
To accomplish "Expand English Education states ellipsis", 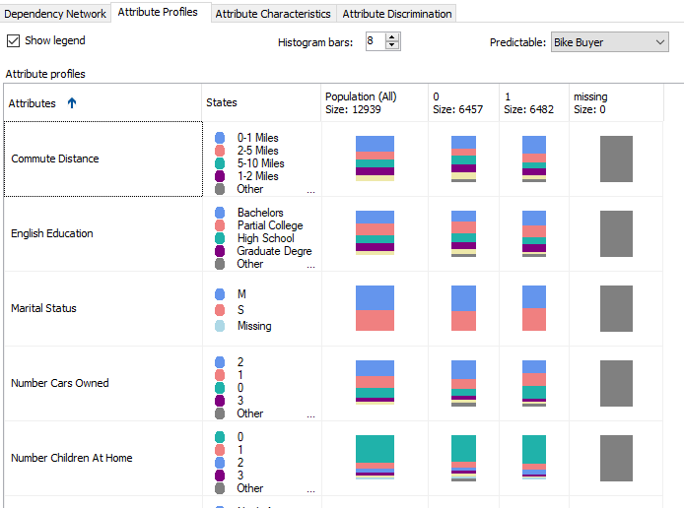I will 310,265.
